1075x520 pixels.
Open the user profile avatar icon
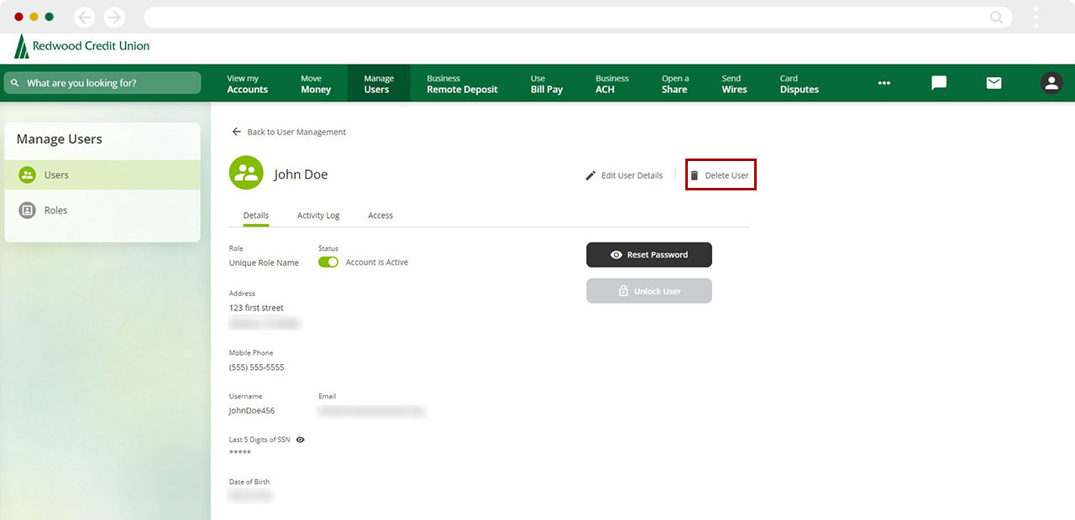(1051, 83)
